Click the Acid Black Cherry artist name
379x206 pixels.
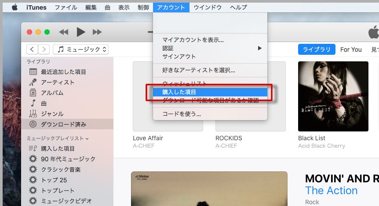321,146
